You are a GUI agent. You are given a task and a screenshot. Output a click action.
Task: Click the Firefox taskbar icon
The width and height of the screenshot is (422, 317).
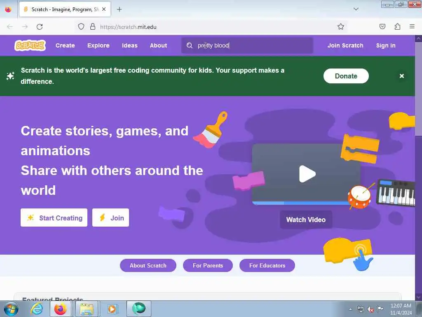point(61,309)
